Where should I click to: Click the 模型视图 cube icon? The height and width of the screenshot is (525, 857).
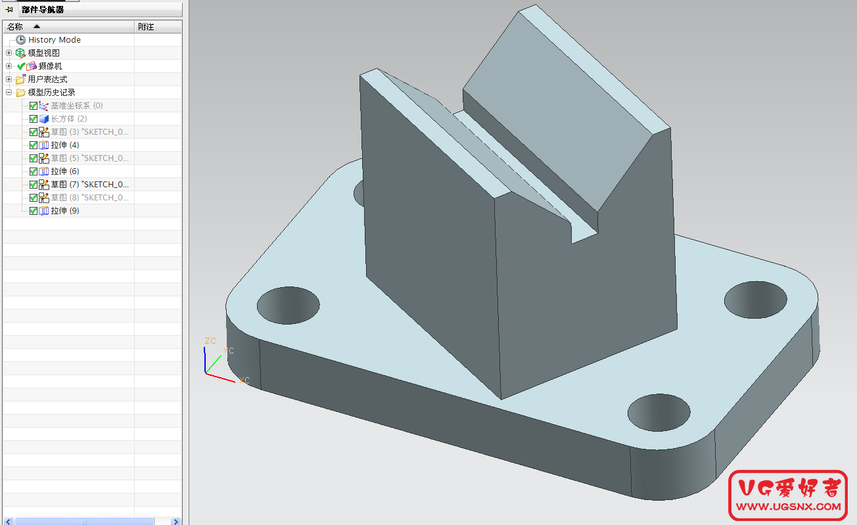point(20,53)
